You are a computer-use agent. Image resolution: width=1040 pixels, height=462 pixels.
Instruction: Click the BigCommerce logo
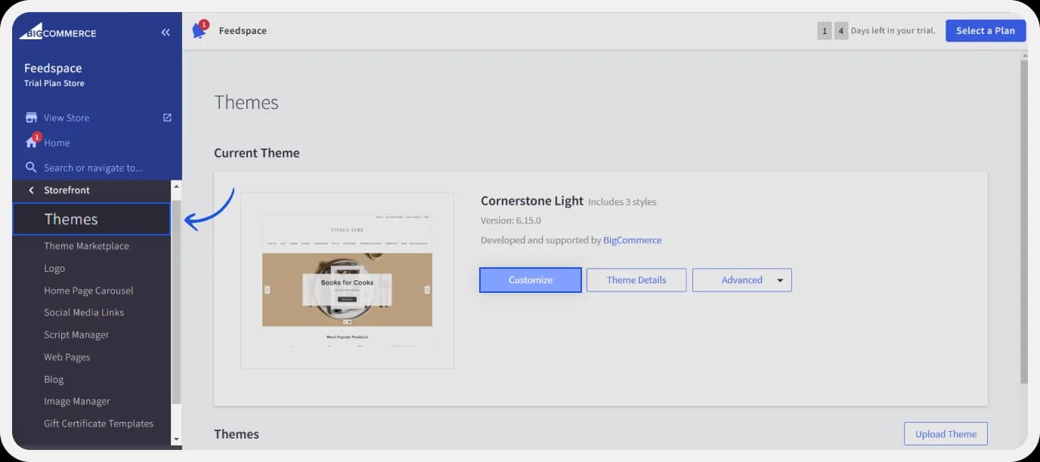click(x=57, y=32)
